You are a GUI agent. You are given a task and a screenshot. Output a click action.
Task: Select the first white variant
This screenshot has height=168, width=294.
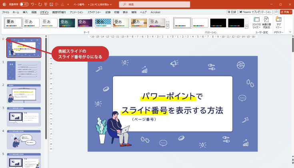[182, 23]
